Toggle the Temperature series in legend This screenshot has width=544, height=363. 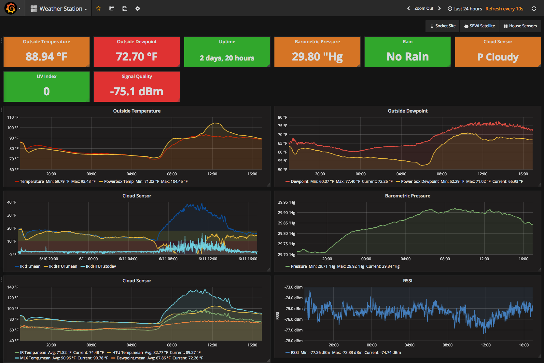click(32, 181)
